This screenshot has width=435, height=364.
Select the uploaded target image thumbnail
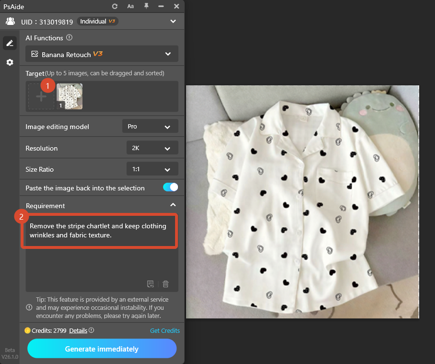(x=70, y=96)
